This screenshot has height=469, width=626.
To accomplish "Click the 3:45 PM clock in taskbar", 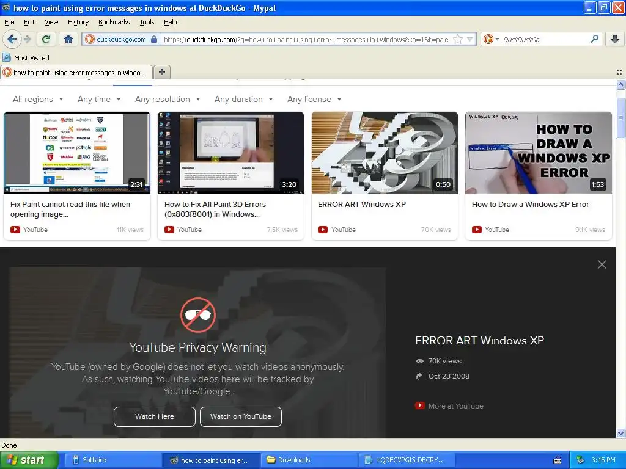I will click(603, 460).
